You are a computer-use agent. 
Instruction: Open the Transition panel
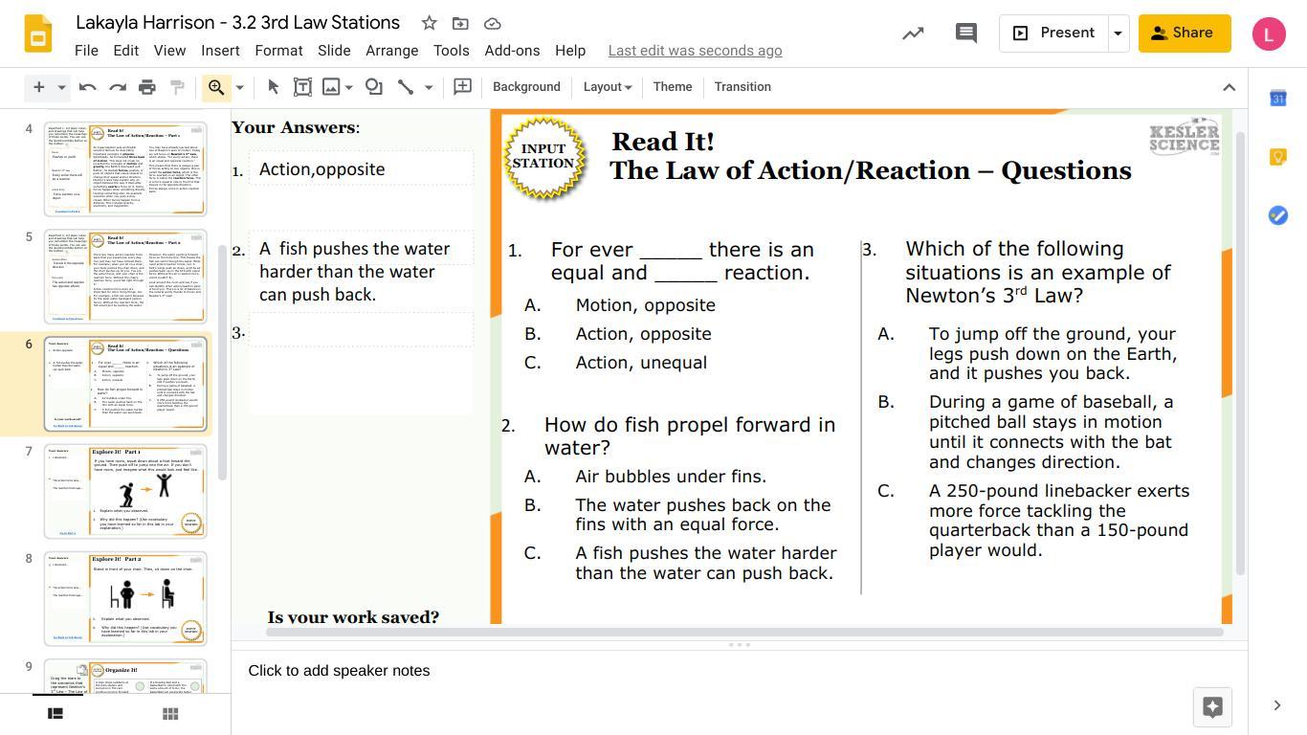coord(742,87)
